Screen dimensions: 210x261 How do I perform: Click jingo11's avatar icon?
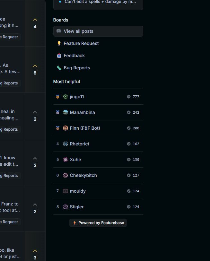(66, 97)
